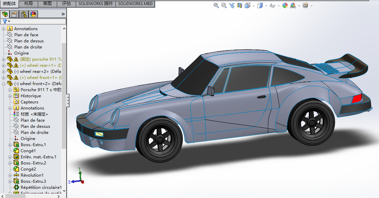
Task: Click the Enlèv. mat.-Extru.1 cut icon
Action: coord(16,157)
